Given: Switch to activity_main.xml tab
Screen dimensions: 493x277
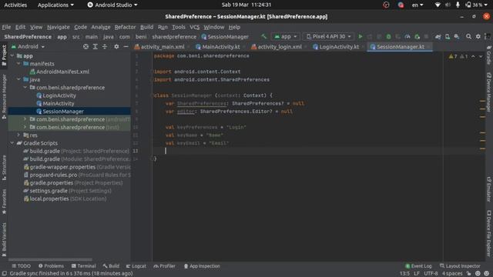Looking at the screenshot, I should click(x=159, y=47).
